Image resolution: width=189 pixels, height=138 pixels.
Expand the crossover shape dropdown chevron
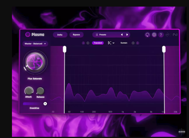click(114, 43)
